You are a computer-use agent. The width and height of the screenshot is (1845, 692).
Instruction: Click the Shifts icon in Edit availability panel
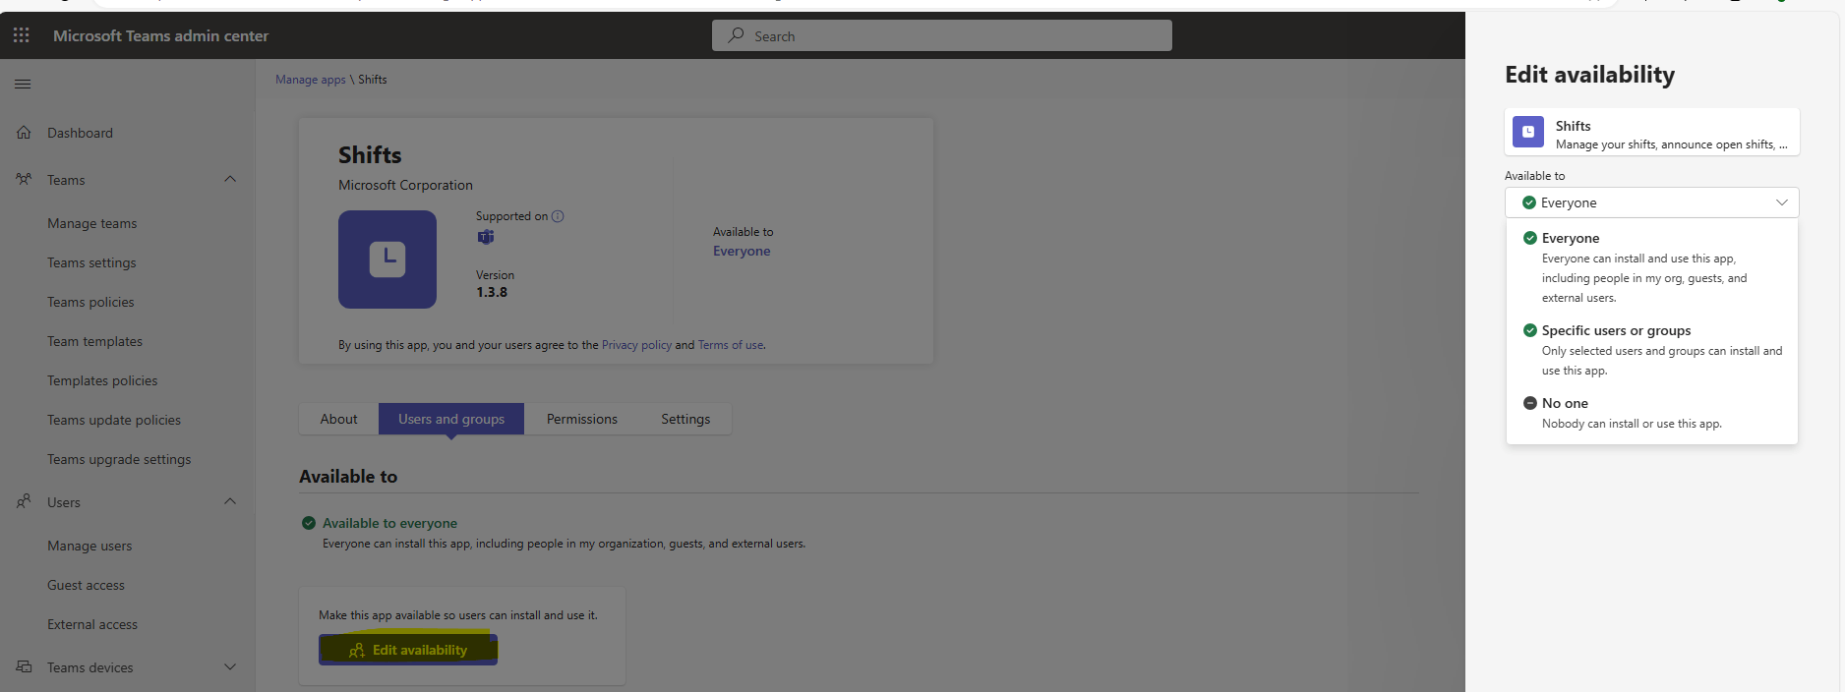1528,132
